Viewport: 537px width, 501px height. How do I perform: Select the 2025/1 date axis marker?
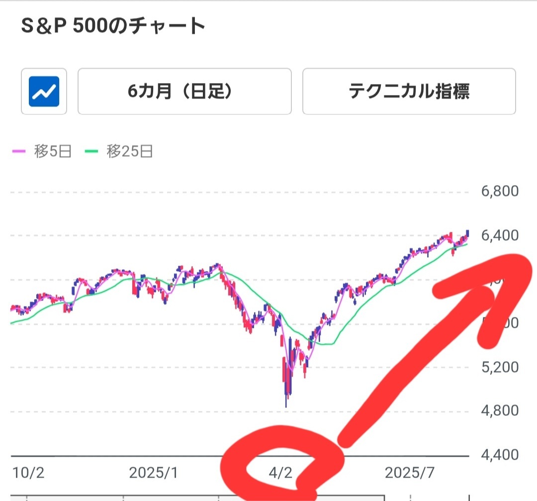[x=154, y=473]
